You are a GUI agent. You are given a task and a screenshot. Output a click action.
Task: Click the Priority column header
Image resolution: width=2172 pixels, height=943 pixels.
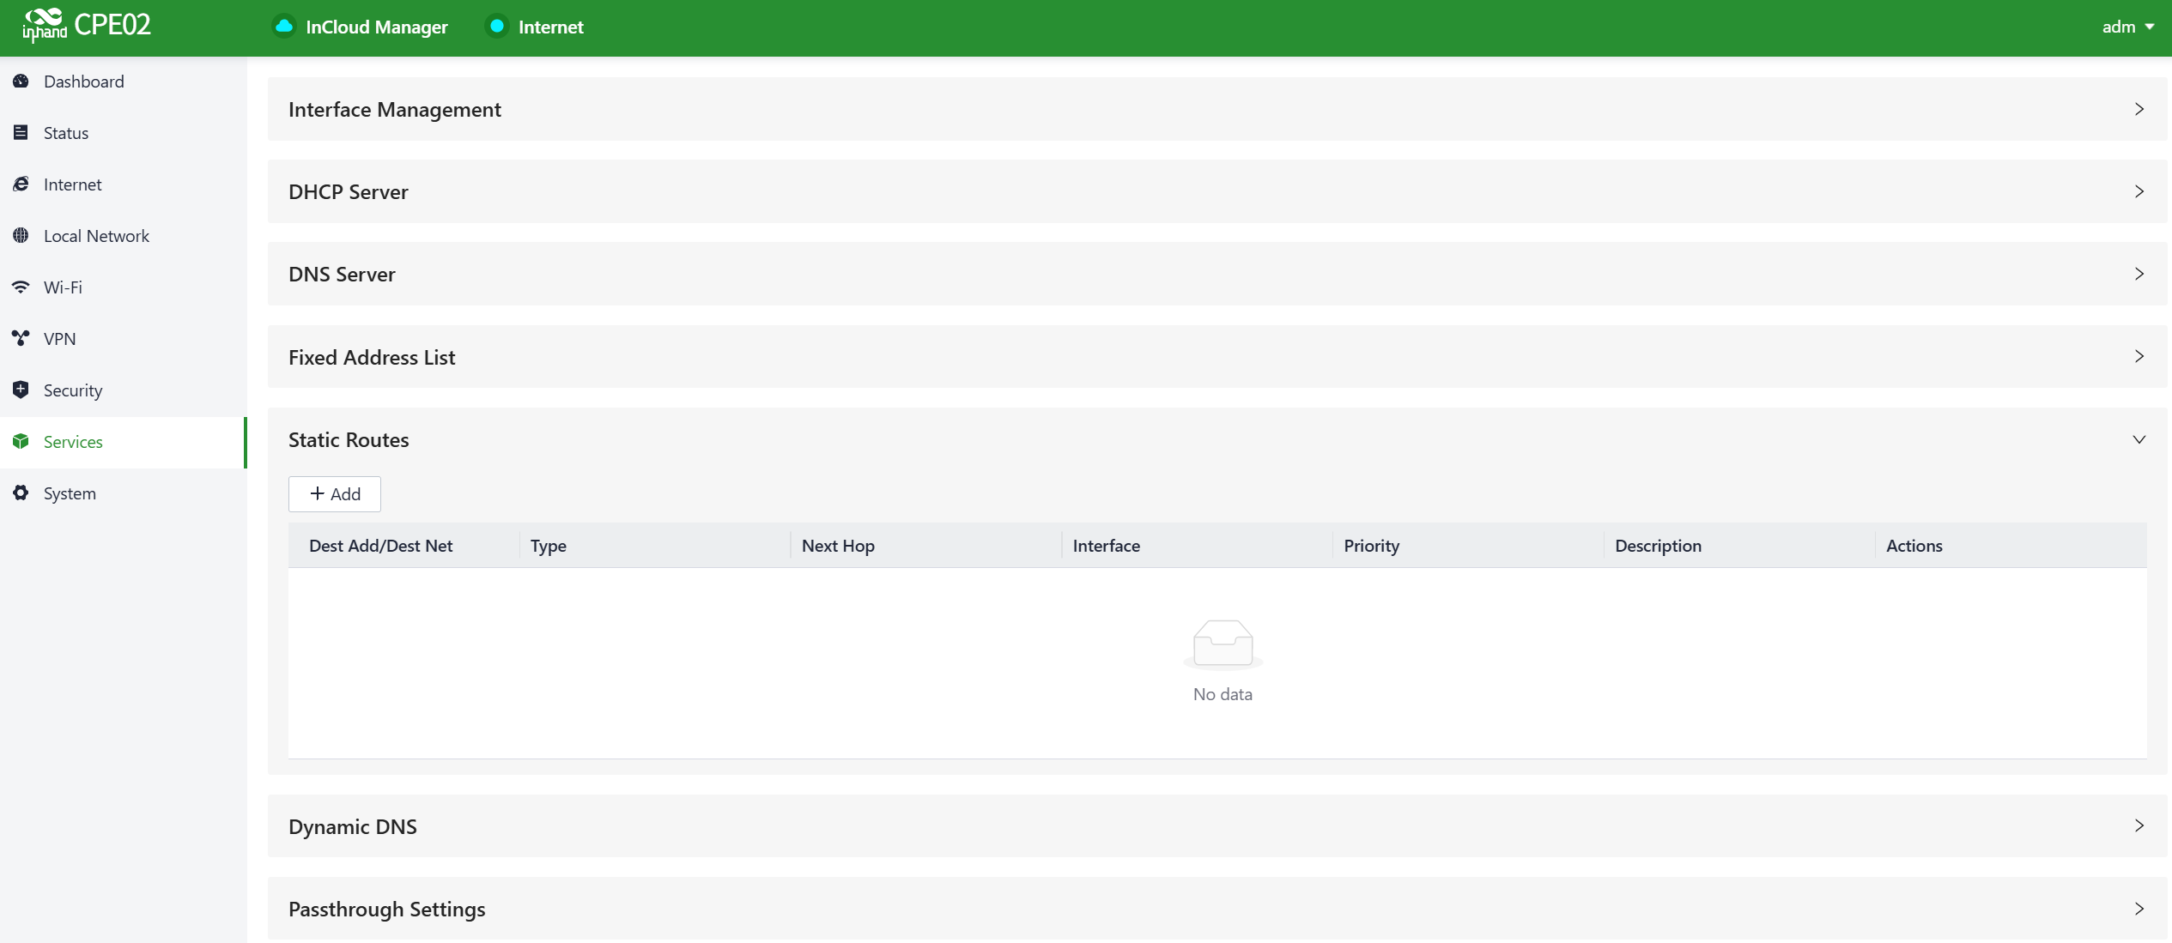1371,547
